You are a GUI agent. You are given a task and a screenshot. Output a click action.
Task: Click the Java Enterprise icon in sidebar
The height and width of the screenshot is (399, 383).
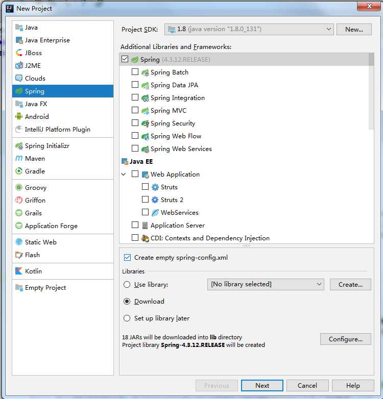[19, 40]
